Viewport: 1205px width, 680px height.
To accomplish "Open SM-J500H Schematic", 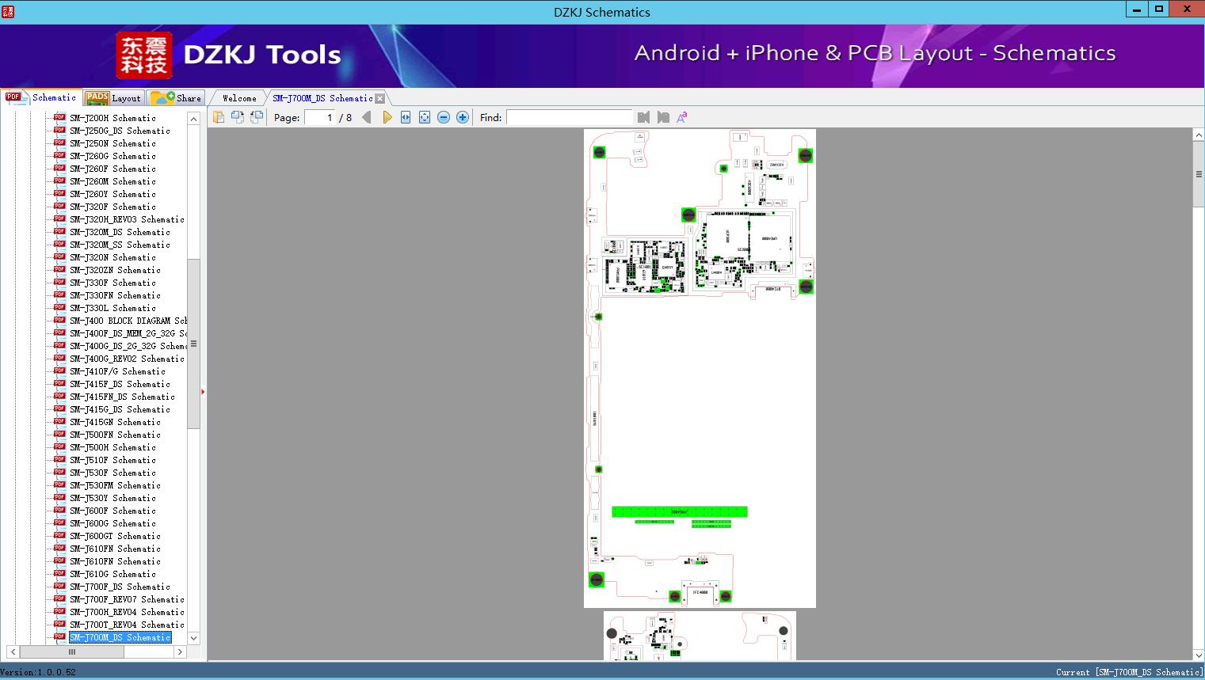I will coord(112,447).
